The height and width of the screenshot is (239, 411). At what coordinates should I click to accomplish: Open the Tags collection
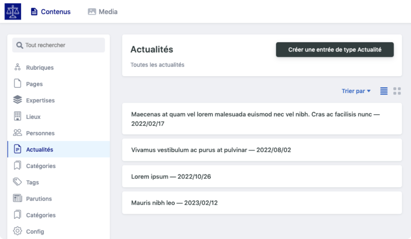click(59, 182)
